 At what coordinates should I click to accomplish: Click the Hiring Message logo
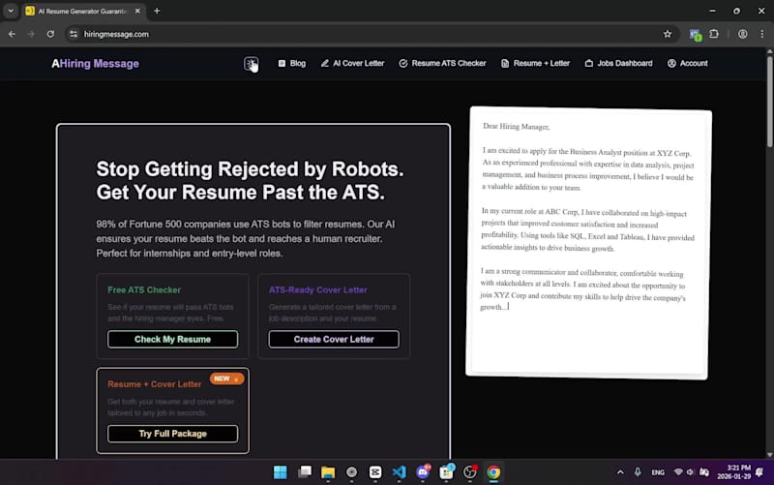(x=95, y=63)
